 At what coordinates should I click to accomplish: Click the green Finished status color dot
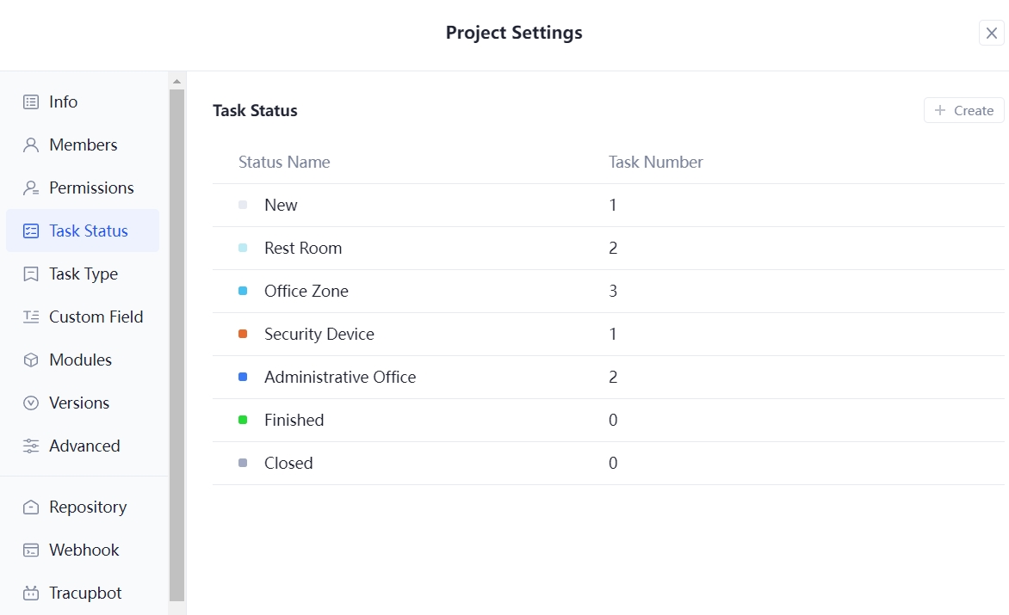click(243, 420)
